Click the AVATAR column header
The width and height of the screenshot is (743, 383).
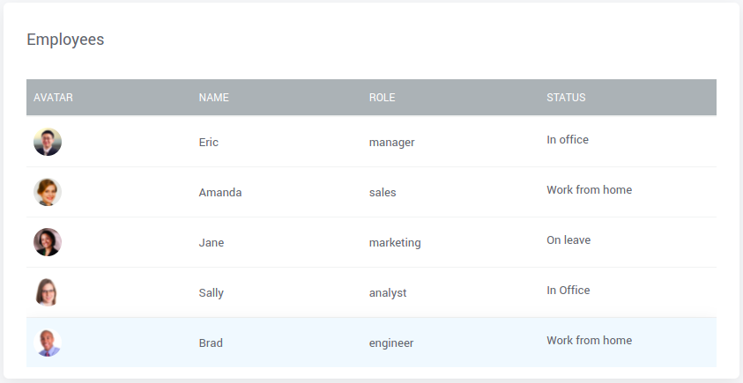point(53,98)
